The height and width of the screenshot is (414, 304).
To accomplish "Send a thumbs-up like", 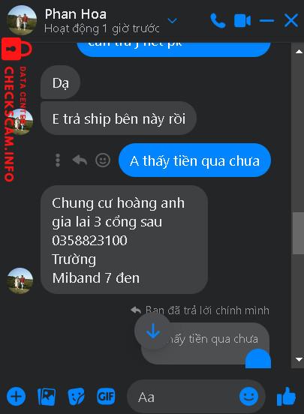I will [x=286, y=396].
